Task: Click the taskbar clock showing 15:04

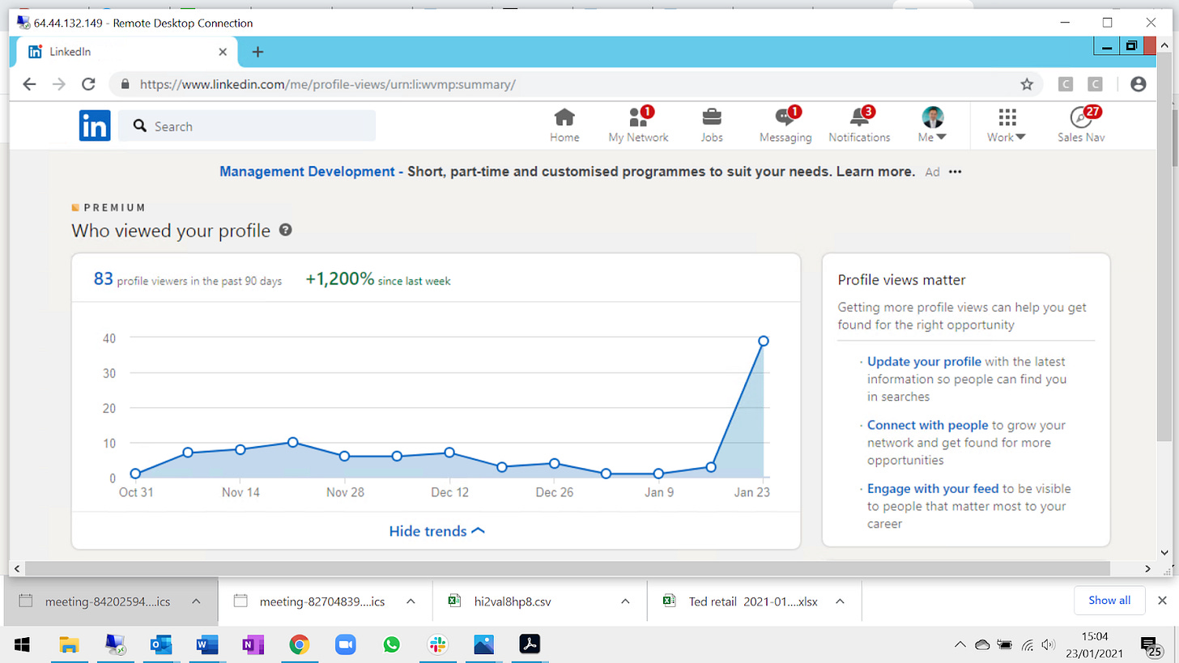Action: tap(1096, 644)
